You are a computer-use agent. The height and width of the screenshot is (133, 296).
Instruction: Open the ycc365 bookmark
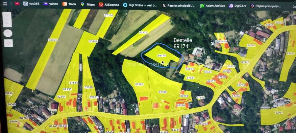point(31,4)
